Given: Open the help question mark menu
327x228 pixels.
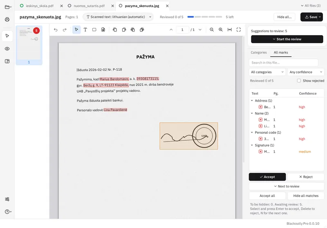Looking at the screenshot, I should [8, 212].
